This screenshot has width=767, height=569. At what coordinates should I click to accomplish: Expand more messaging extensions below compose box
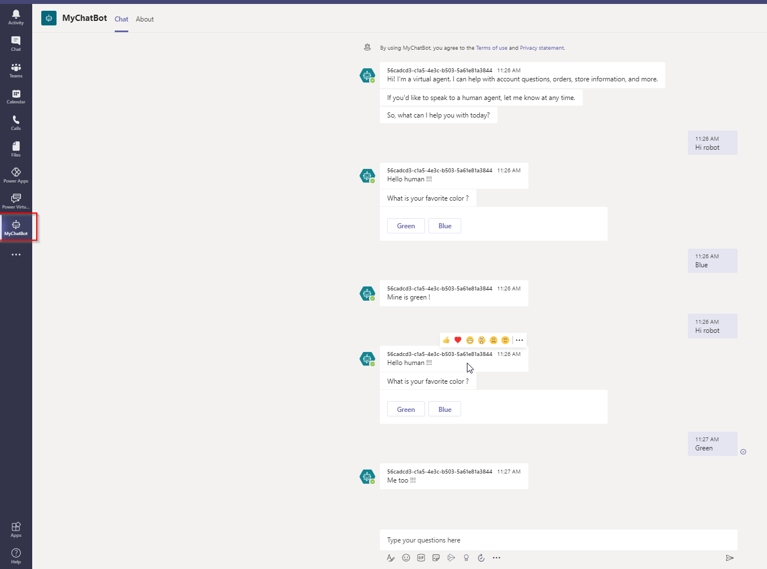pos(496,558)
